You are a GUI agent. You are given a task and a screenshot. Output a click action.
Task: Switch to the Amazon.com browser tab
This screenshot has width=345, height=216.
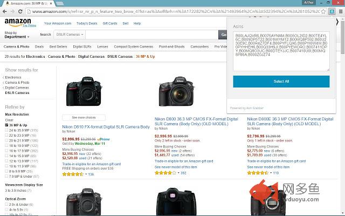(29, 3)
